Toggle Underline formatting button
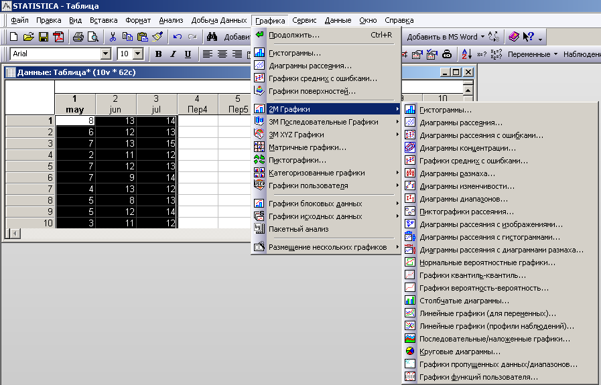The width and height of the screenshot is (601, 385). coord(188,54)
